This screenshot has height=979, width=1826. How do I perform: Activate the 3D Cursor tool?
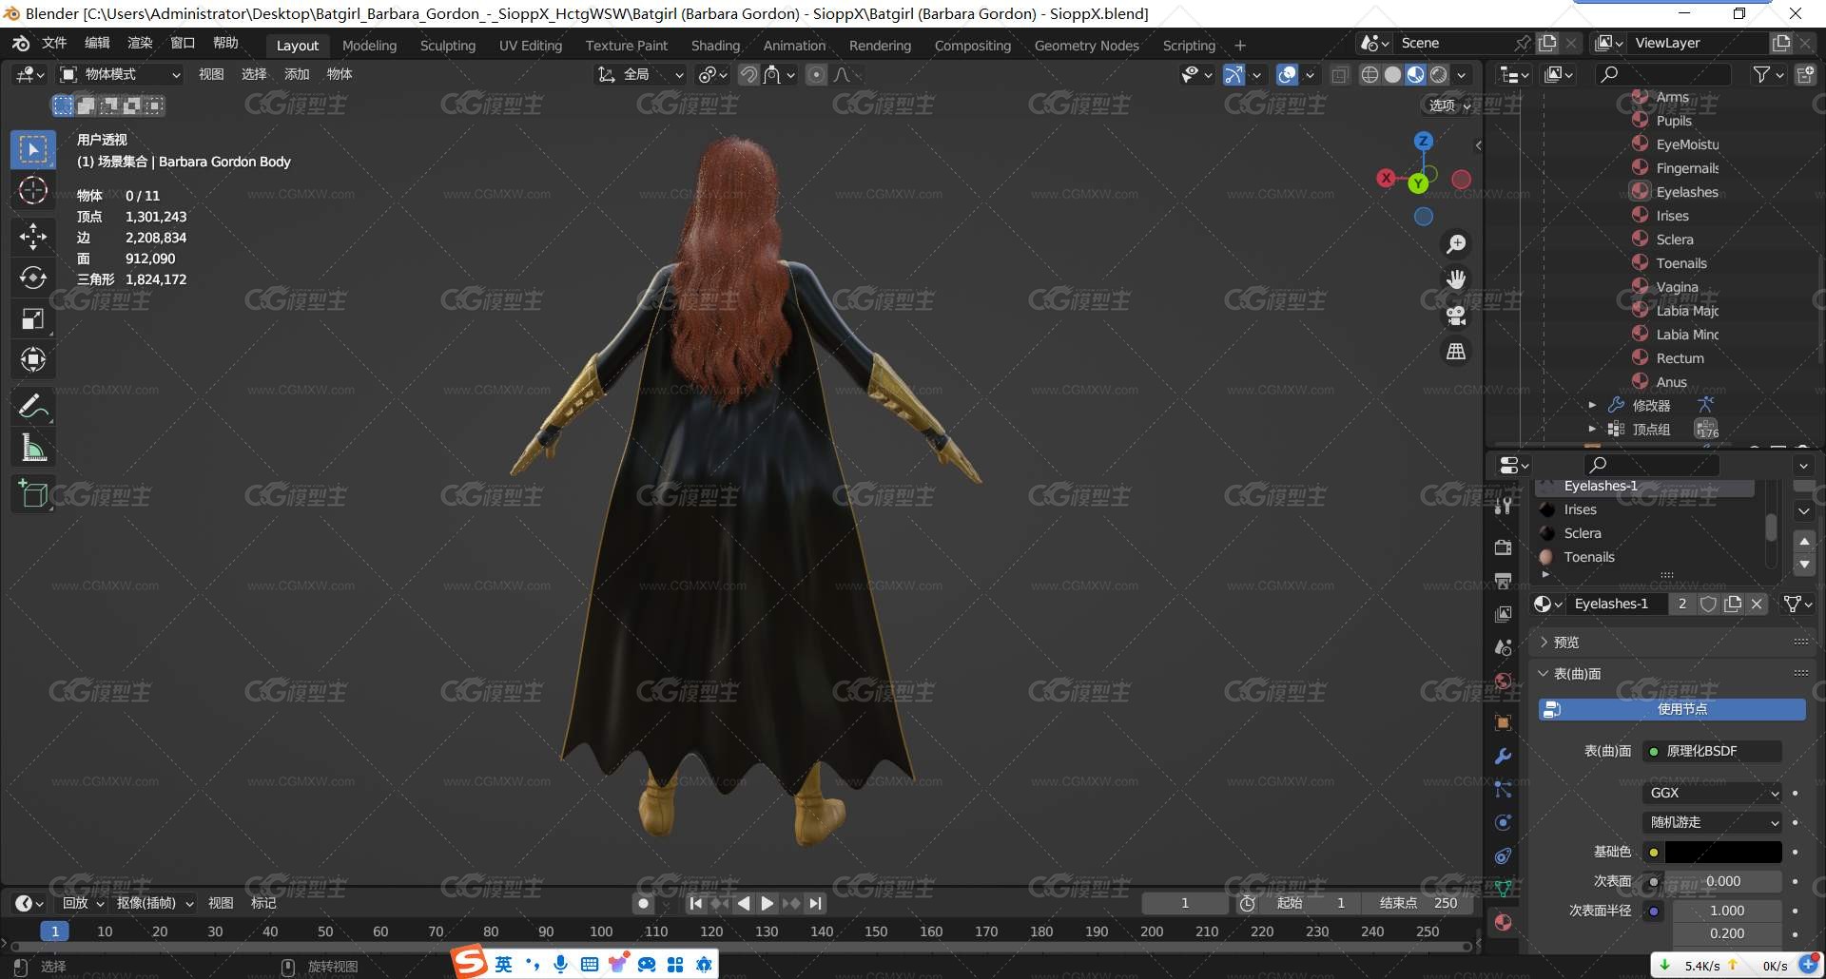coord(33,191)
